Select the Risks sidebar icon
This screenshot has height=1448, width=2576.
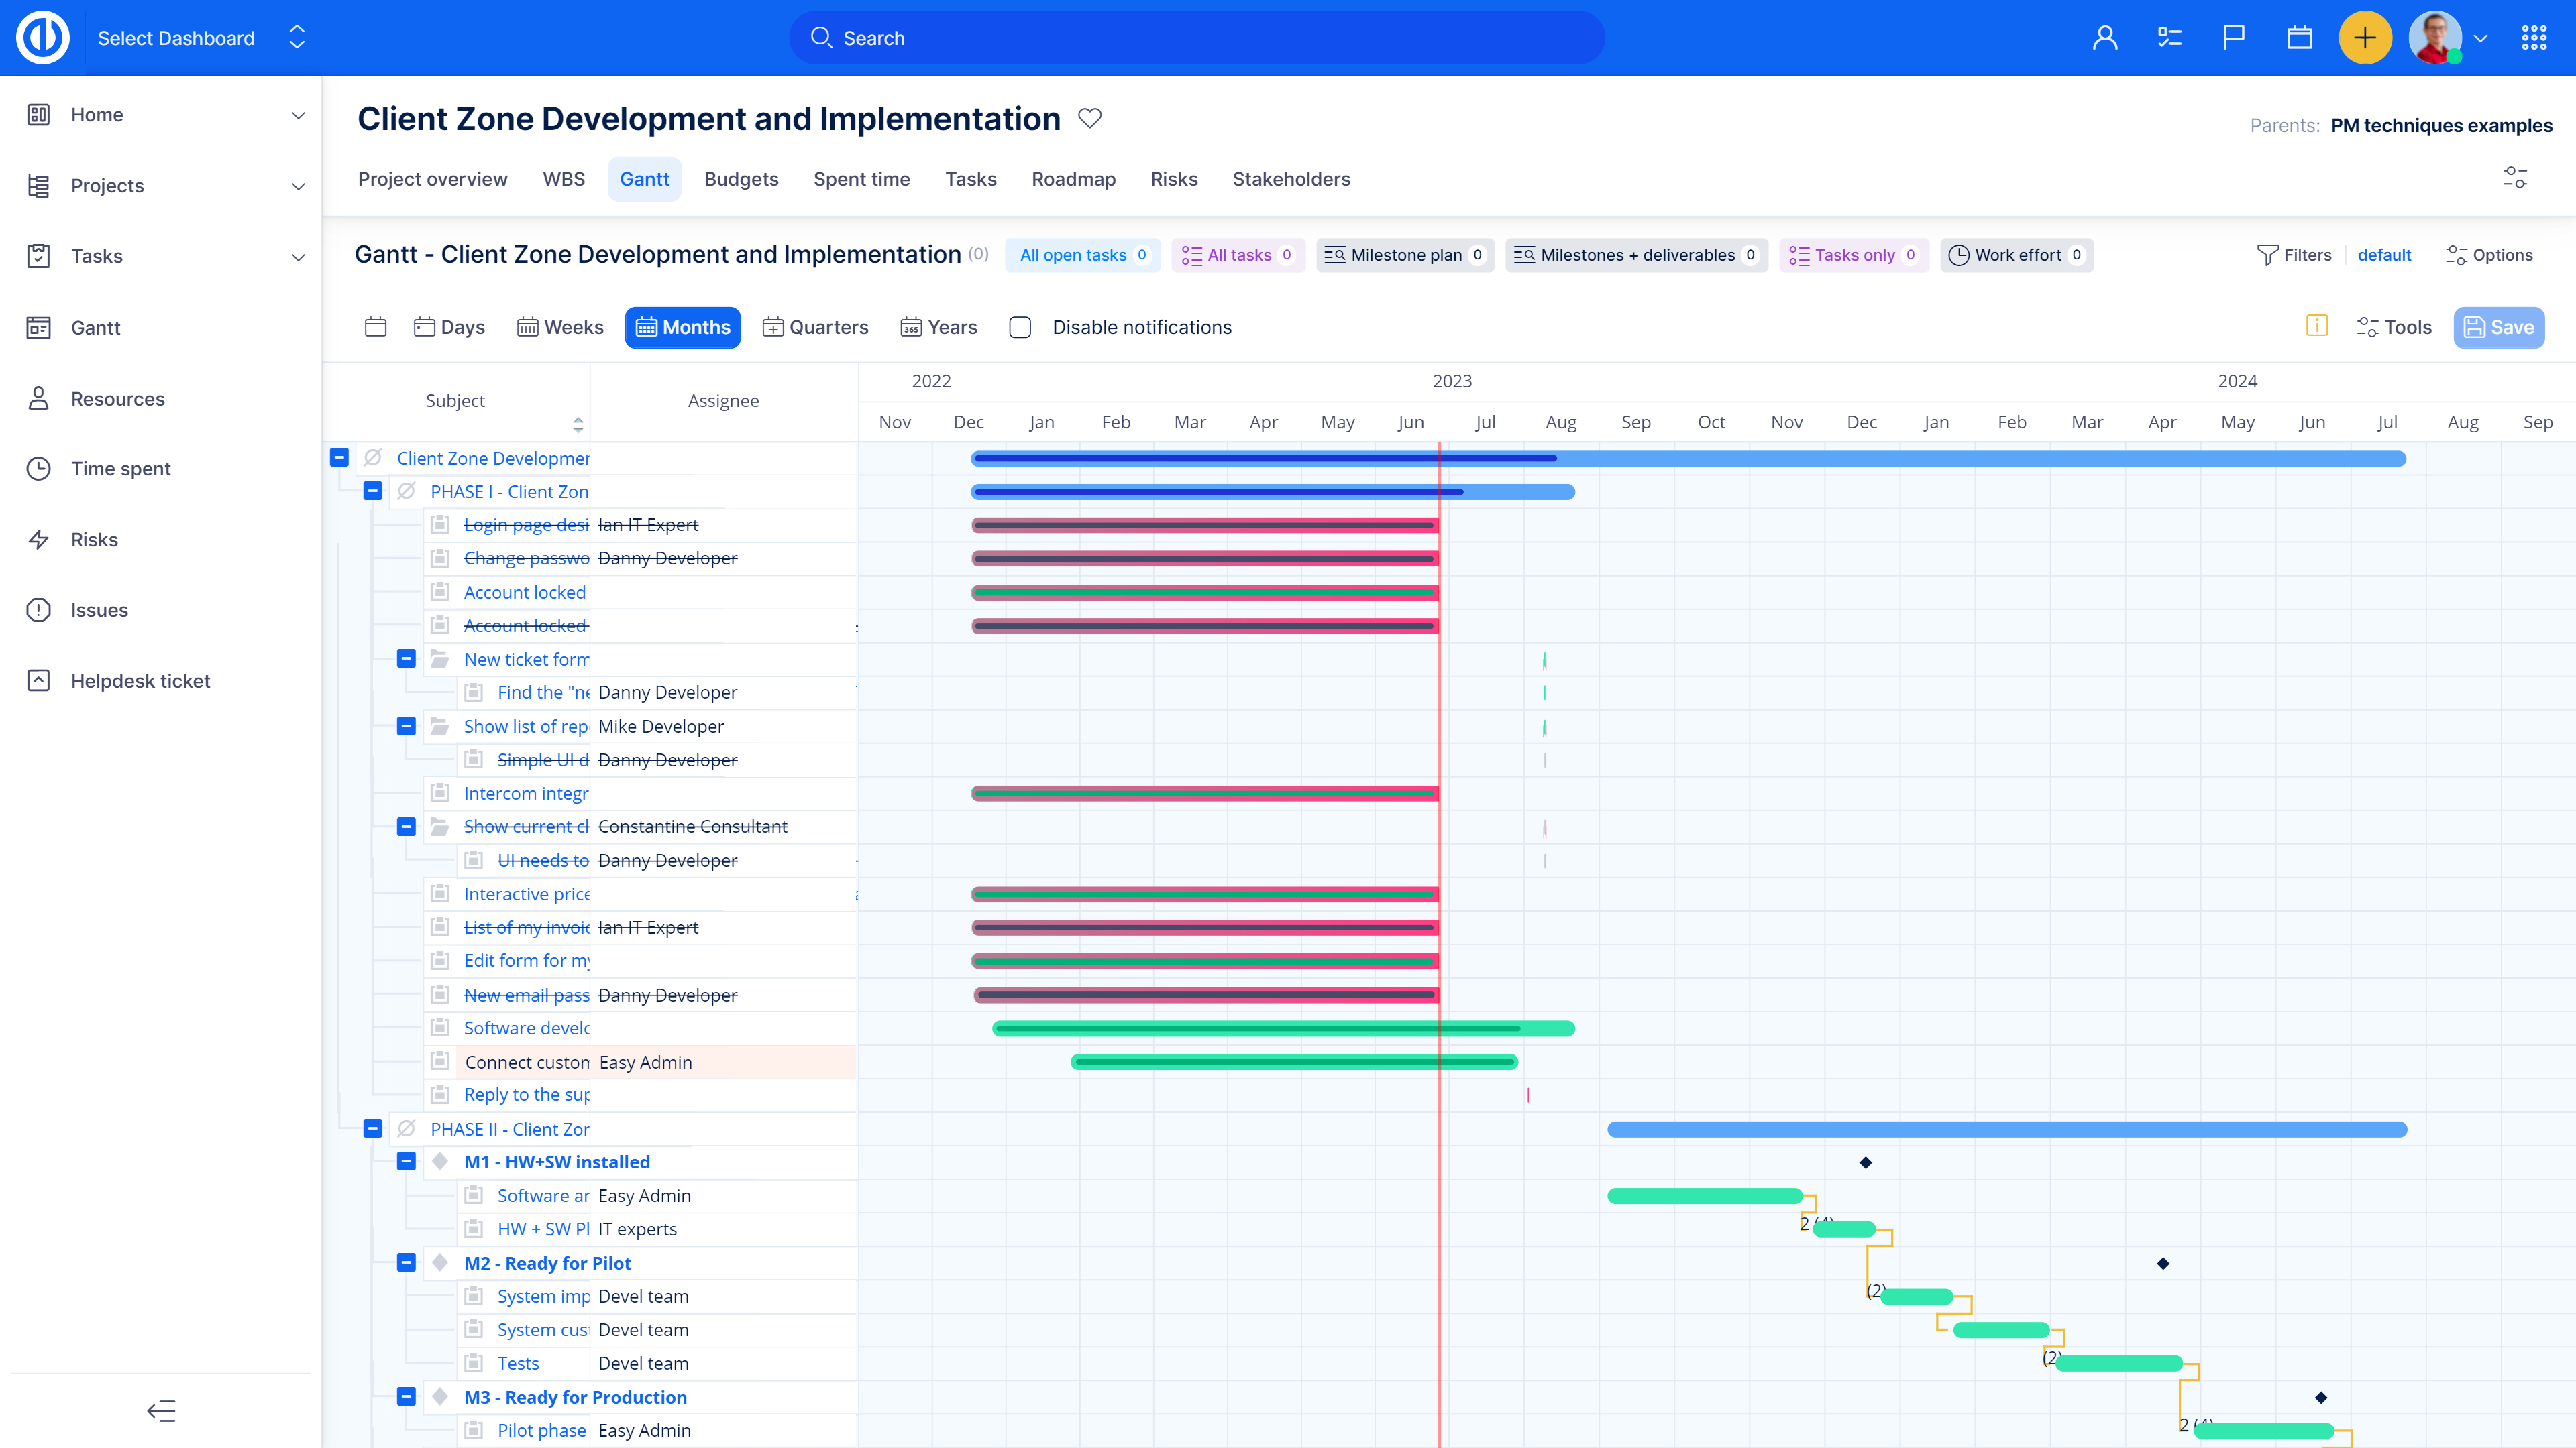point(39,539)
